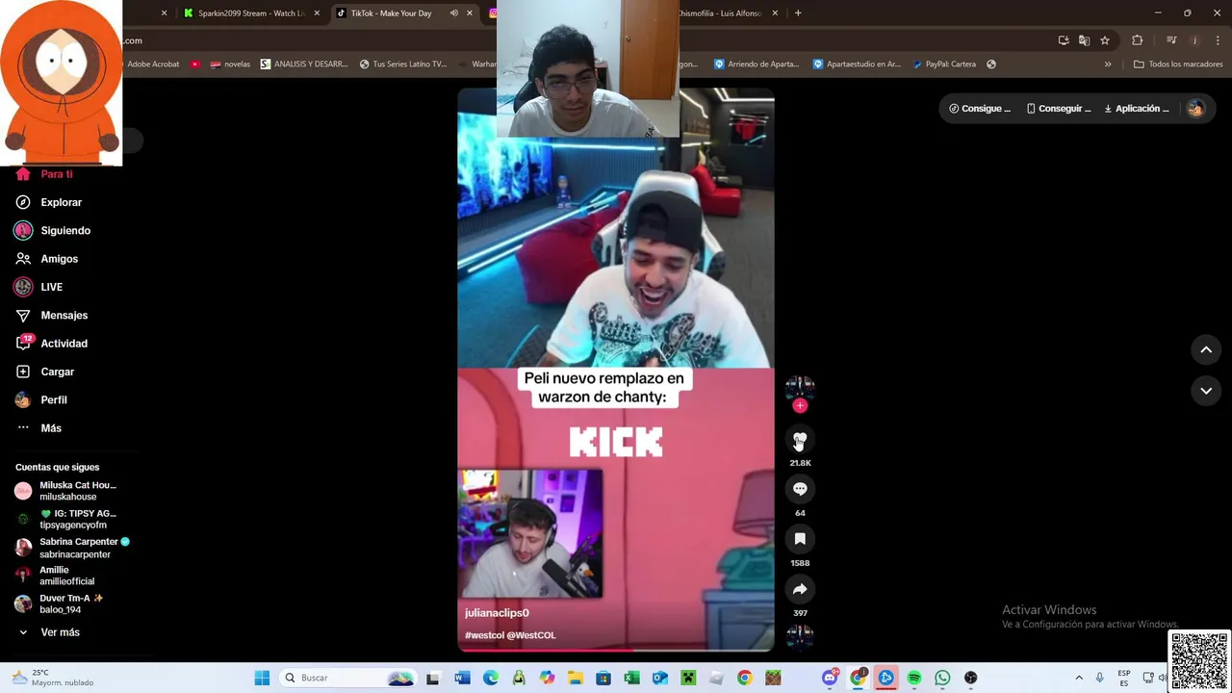Click Aplicación download button
This screenshot has height=693, width=1232.
coord(1137,109)
